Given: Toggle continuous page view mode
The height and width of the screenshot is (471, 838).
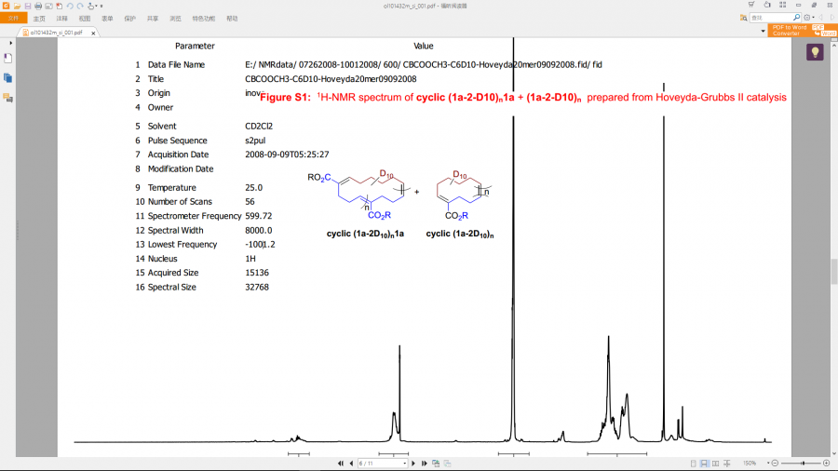Looking at the screenshot, I should click(705, 464).
